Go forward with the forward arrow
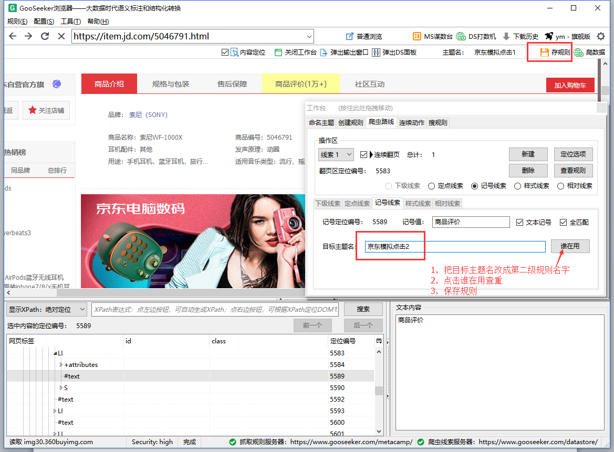Viewport: 614px width, 452px height. click(x=28, y=36)
